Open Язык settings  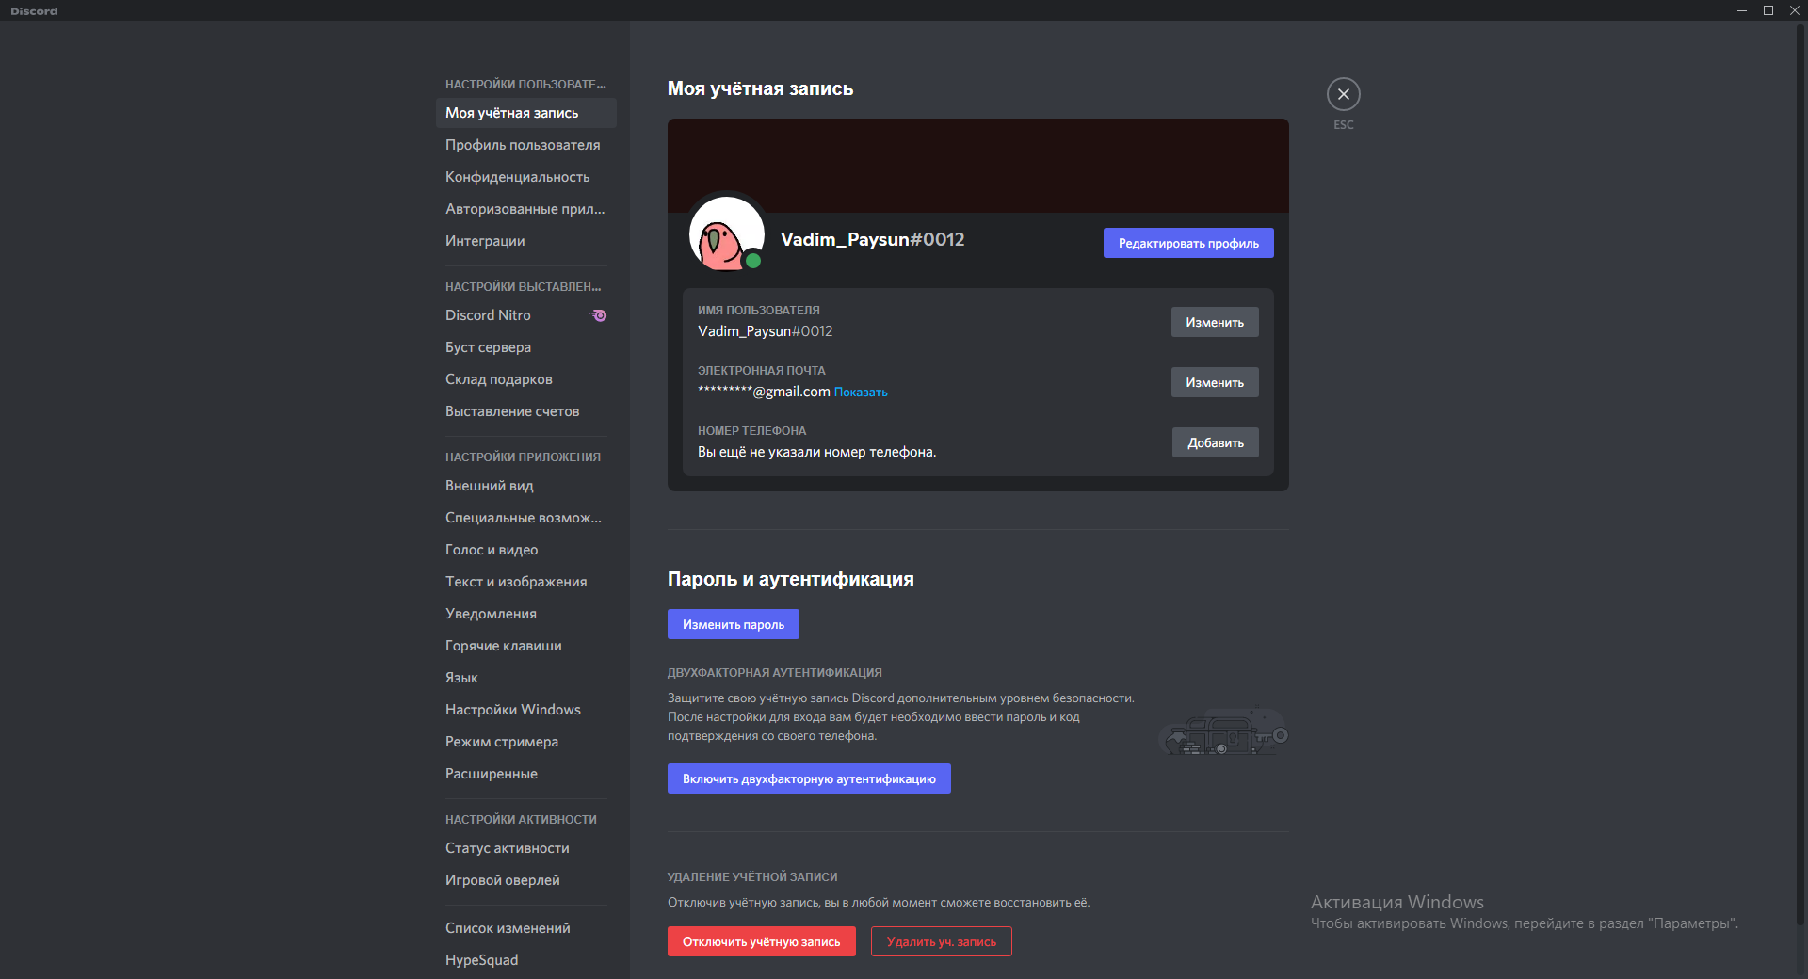click(x=525, y=678)
